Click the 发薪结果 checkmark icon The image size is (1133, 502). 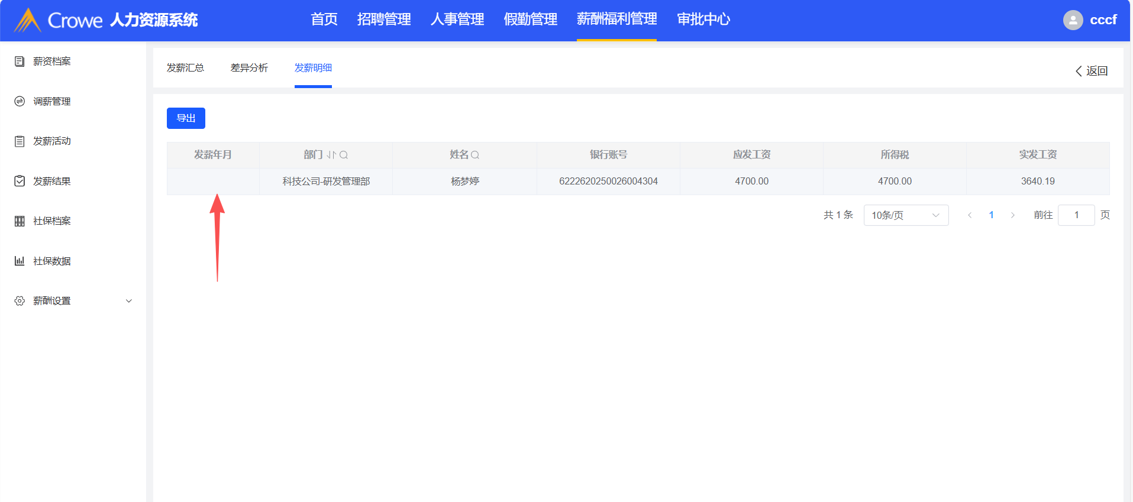(20, 181)
